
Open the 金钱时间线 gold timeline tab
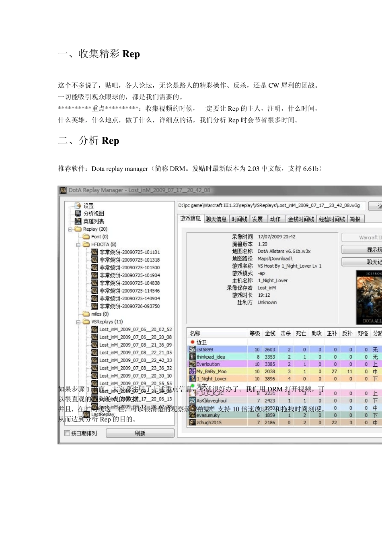click(301, 219)
